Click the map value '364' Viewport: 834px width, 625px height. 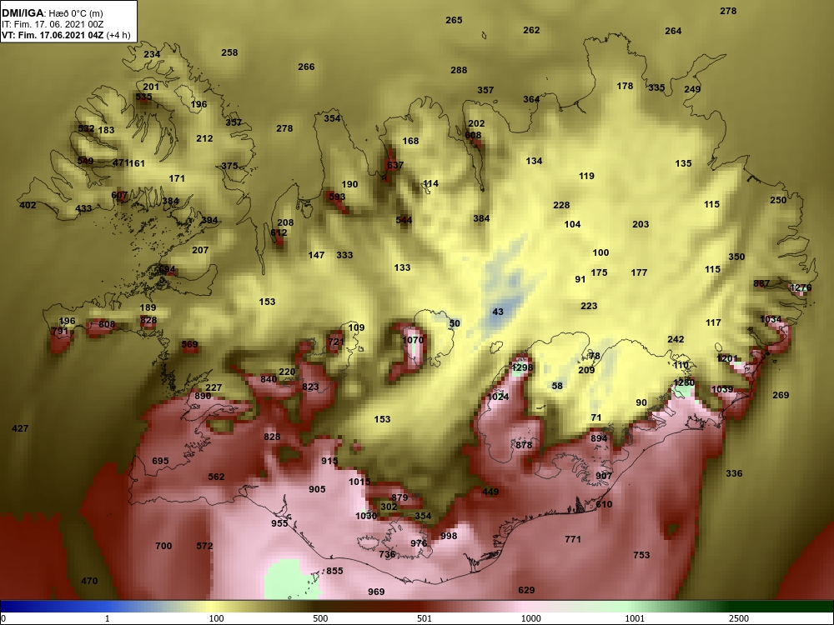(x=531, y=99)
